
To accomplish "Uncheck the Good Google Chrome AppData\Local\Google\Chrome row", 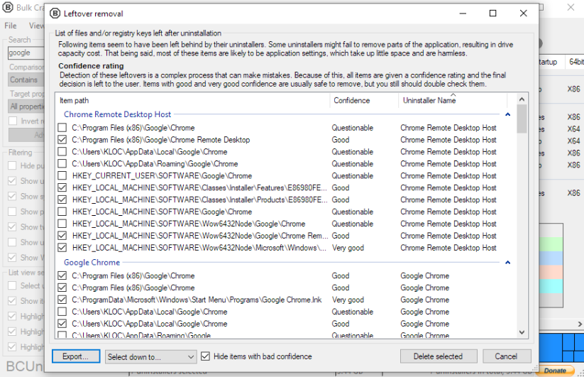I will click(x=62, y=323).
